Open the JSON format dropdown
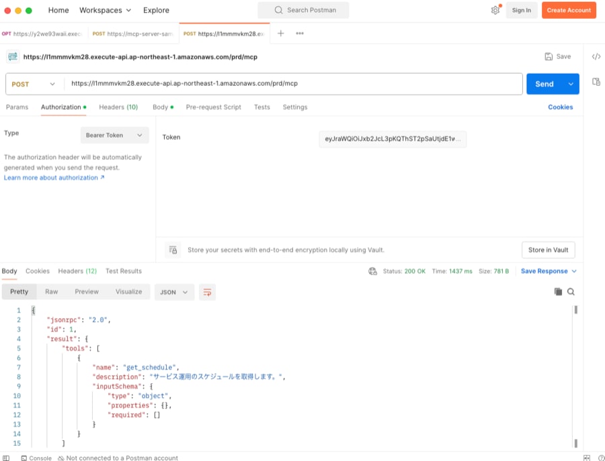This screenshot has height=461, width=605. (x=174, y=292)
